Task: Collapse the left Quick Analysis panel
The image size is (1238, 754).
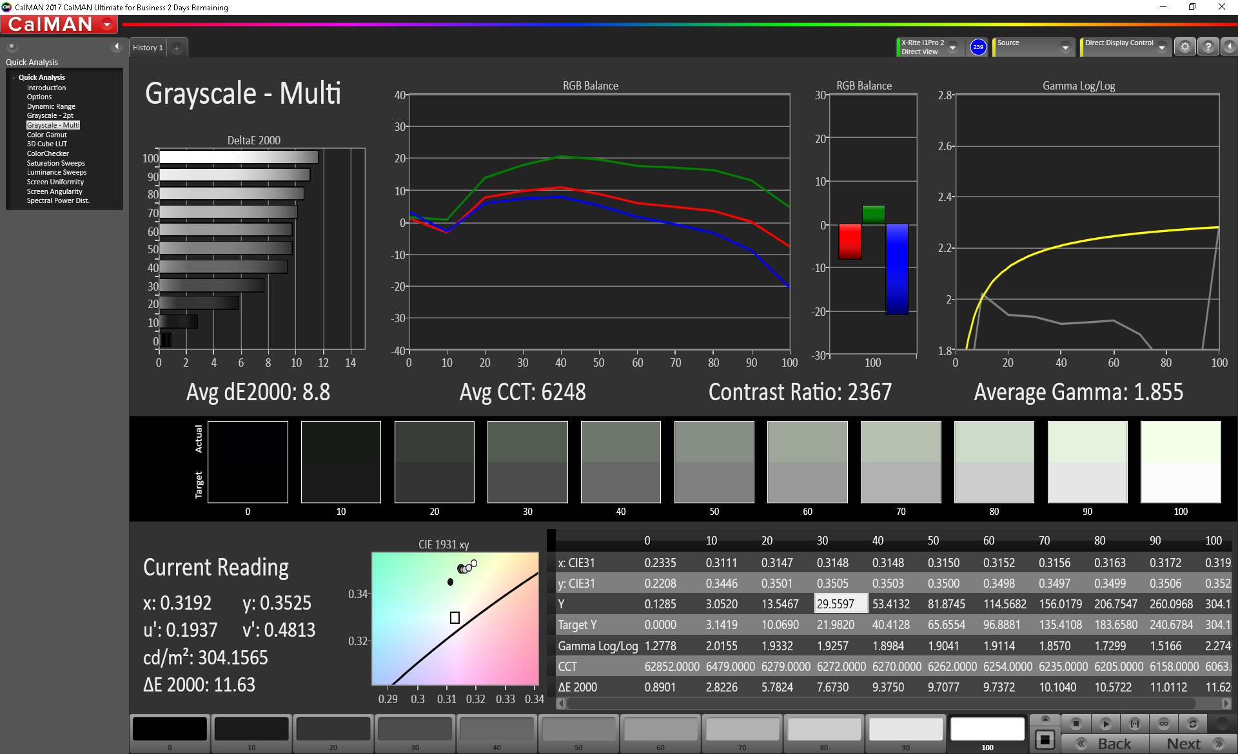Action: [116, 46]
